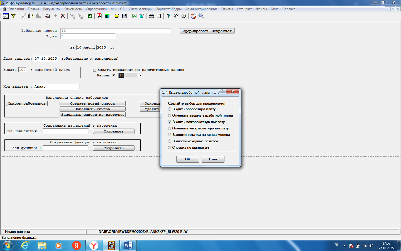
Task: Click the Excel export icon in toolbar
Action: (x=134, y=16)
